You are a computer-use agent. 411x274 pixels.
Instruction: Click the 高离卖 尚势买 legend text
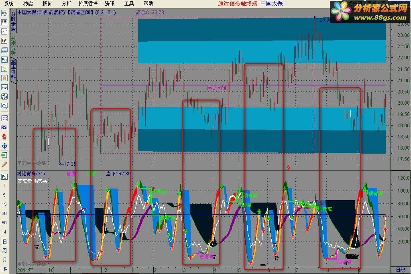pos(33,181)
